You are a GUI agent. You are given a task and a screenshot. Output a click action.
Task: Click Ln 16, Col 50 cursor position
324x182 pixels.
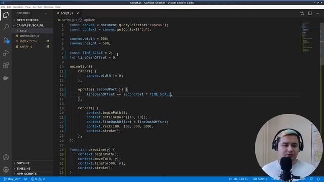coord(238,179)
